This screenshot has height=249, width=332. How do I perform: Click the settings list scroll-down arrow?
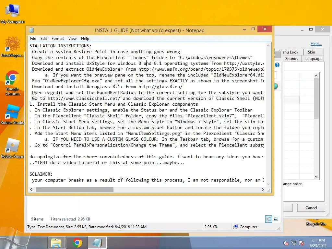[316, 177]
